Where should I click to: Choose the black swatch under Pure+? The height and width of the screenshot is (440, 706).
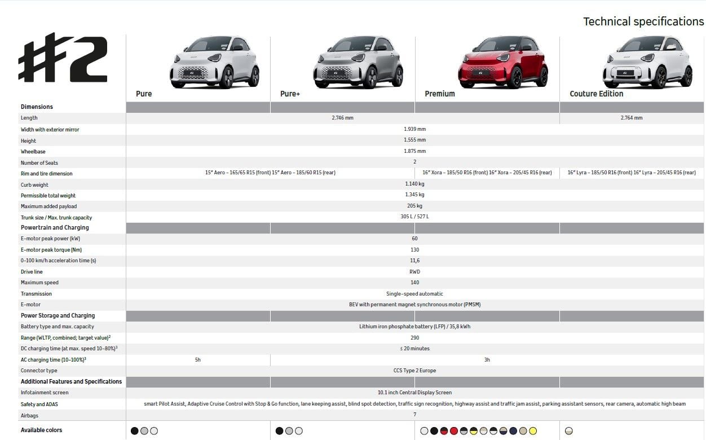(x=279, y=431)
